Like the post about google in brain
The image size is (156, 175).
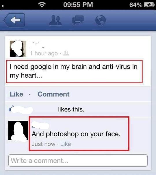pos(16,94)
